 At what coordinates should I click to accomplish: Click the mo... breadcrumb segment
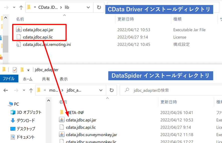pyautogui.click(x=54, y=90)
